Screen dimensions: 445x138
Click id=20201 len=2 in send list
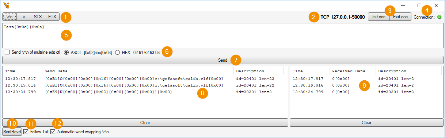(x=254, y=92)
